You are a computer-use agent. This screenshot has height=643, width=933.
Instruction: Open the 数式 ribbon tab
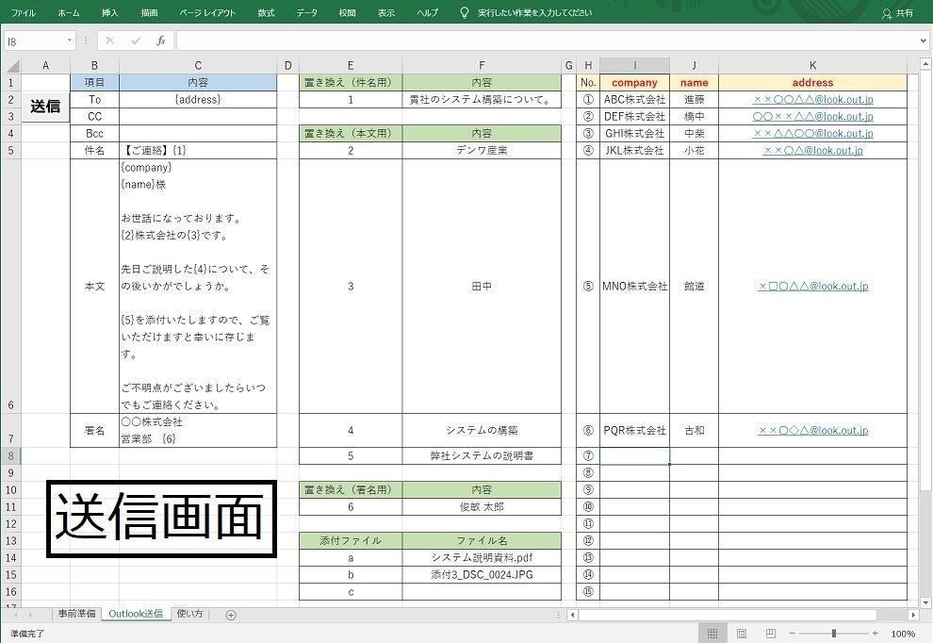coord(266,12)
